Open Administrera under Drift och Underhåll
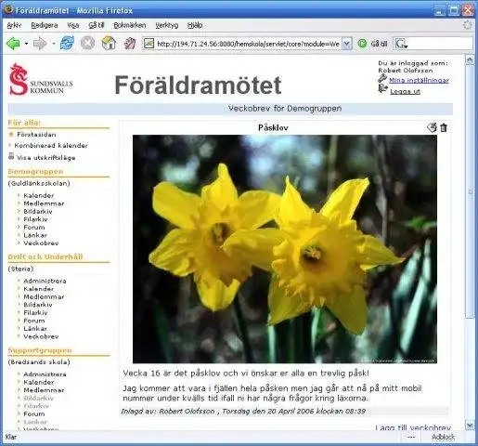478x446 pixels. 45,281
